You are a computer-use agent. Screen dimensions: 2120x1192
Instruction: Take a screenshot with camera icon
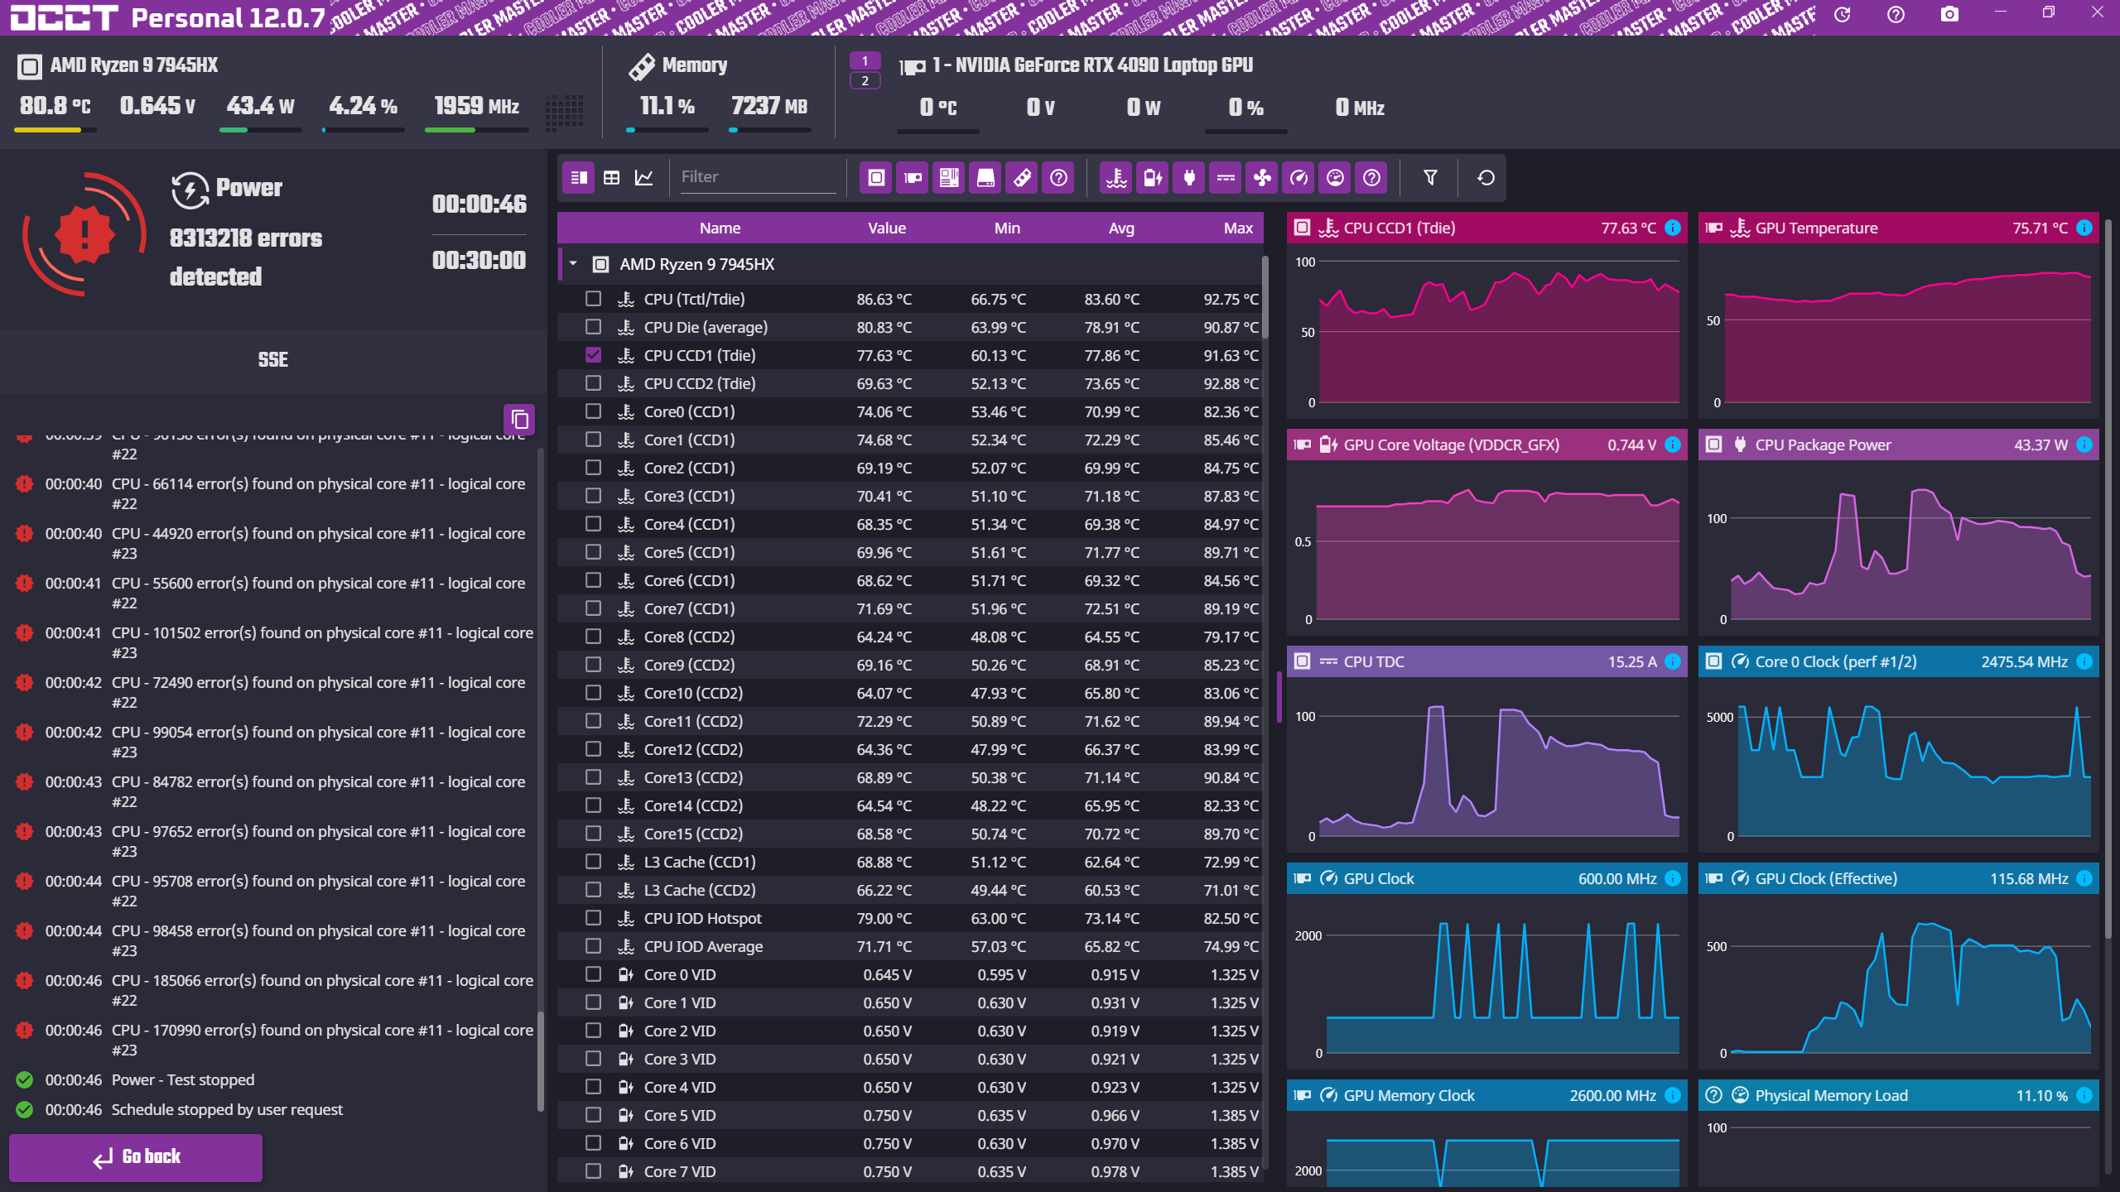(x=1949, y=14)
